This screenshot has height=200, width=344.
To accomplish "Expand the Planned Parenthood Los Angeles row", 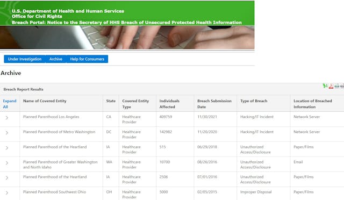I will point(7,118).
